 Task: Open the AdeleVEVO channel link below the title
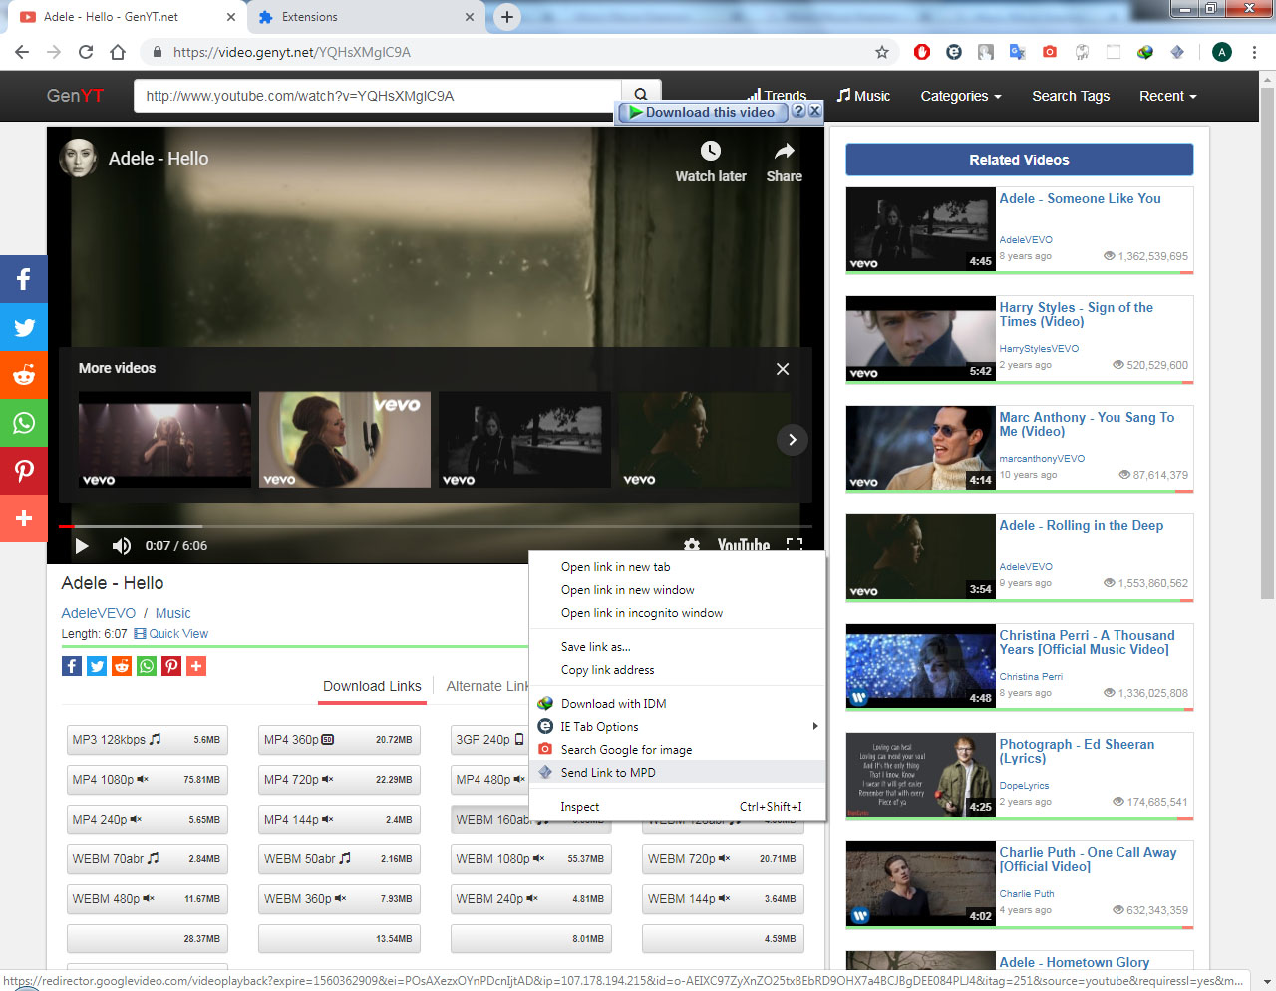[x=98, y=613]
